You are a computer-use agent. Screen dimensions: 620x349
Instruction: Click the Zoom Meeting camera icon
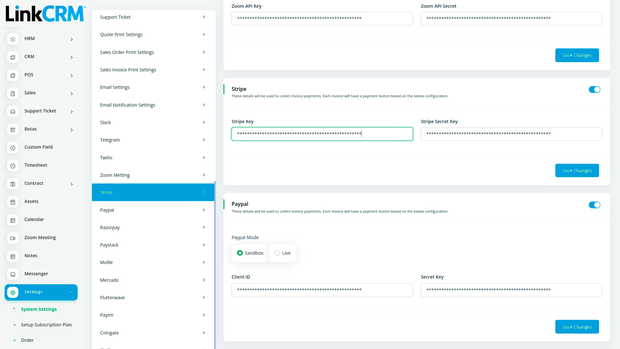click(13, 238)
